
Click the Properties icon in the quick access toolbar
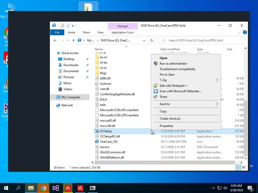pyautogui.click(x=62, y=26)
